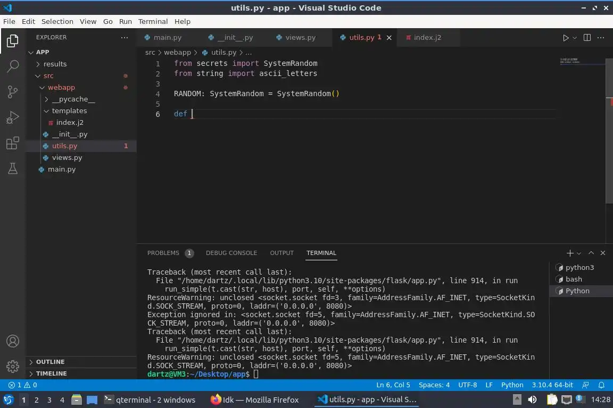The image size is (613, 408).
Task: Close the utils.py tab
Action: click(389, 38)
